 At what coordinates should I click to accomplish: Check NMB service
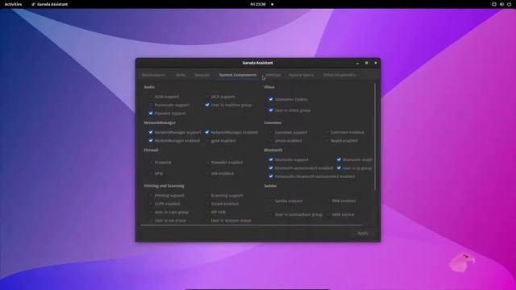click(328, 214)
